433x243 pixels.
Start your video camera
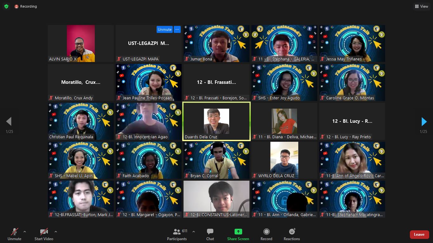44,234
